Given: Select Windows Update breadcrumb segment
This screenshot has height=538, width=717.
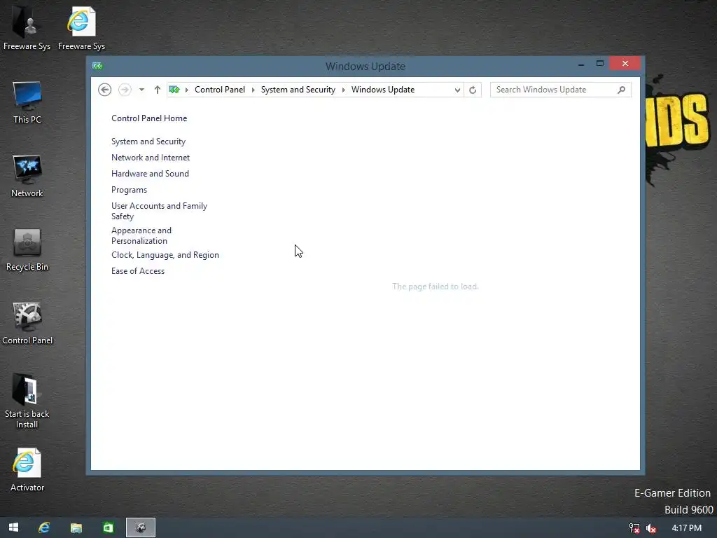Looking at the screenshot, I should coord(383,90).
